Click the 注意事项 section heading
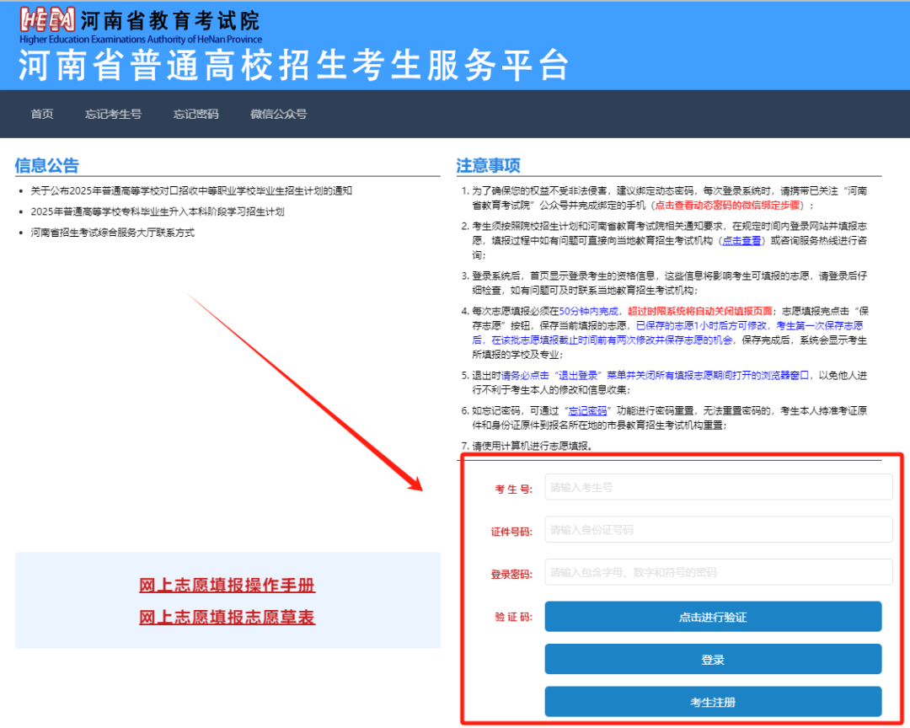 point(488,165)
